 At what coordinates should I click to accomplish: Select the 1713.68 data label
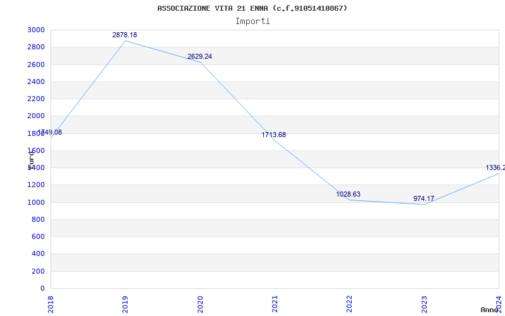274,135
